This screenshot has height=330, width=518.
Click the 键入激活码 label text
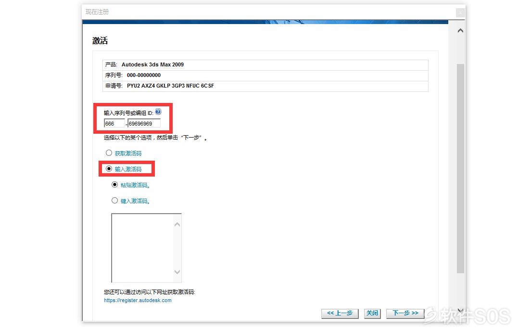(135, 201)
